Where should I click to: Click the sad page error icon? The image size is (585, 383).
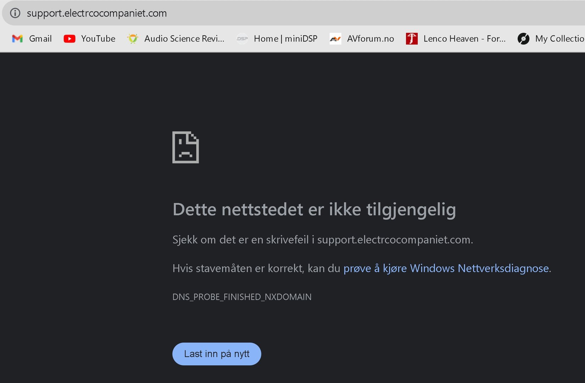click(x=185, y=147)
